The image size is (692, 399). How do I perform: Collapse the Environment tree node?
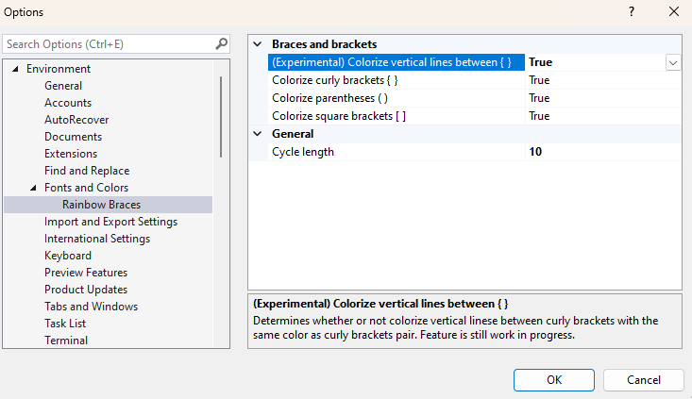pos(16,69)
